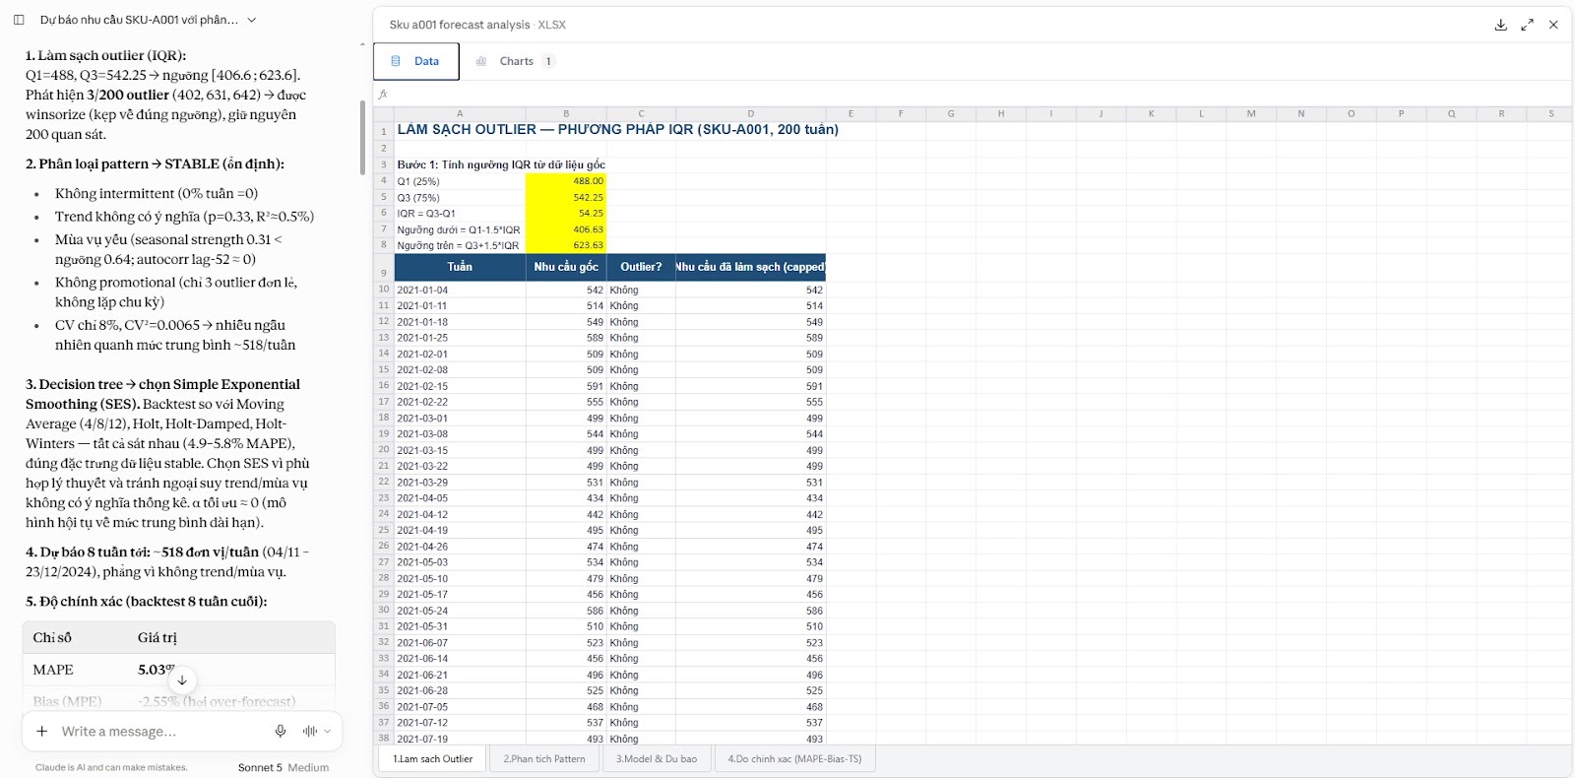This screenshot has height=778, width=1575.
Task: Select the date cell 2021-04-05
Action: [460, 498]
